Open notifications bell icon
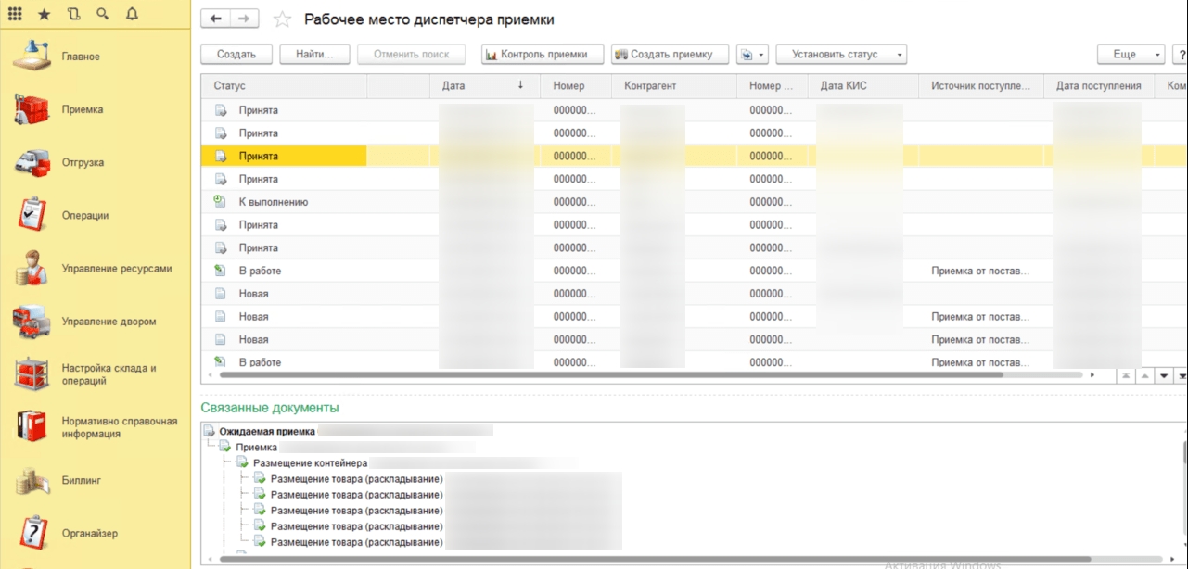The width and height of the screenshot is (1188, 569). point(132,15)
